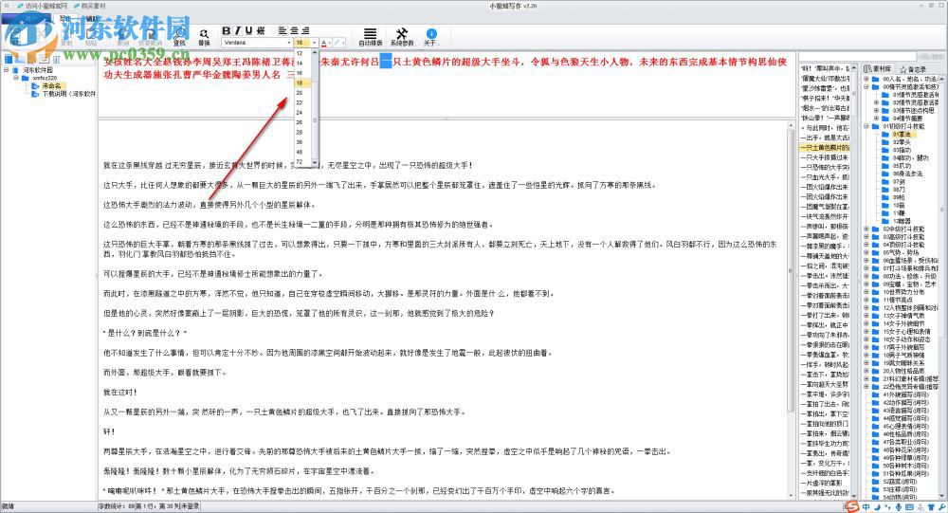Select material line 一只土黄色鳞片
Image resolution: width=948 pixels, height=513 pixels.
click(826, 148)
